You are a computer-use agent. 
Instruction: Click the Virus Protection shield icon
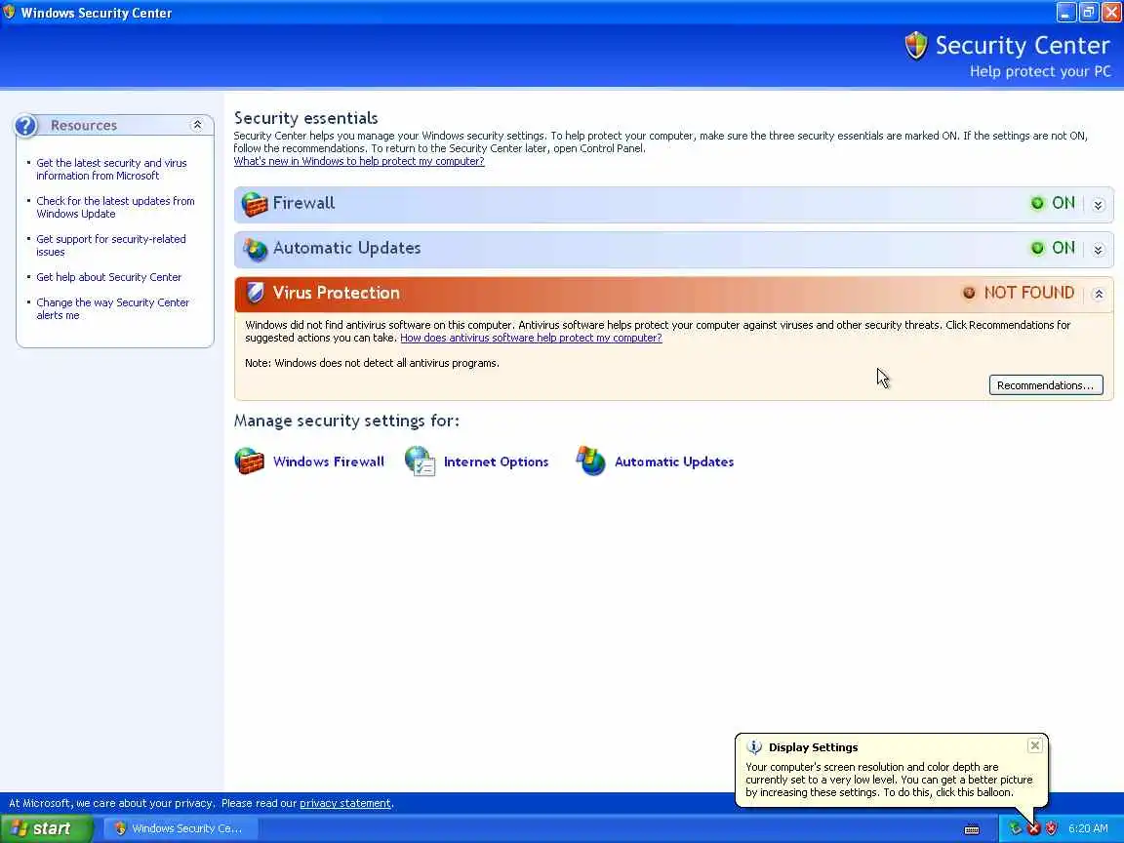click(255, 293)
